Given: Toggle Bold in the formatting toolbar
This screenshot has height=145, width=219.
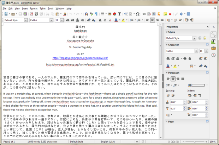Looking at the screenshot, I should [68, 20].
